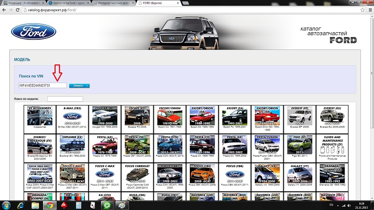Open Escort/Orion (DA) 1986-1990 tile
This screenshot has height=210, width=374.
pos(202,119)
